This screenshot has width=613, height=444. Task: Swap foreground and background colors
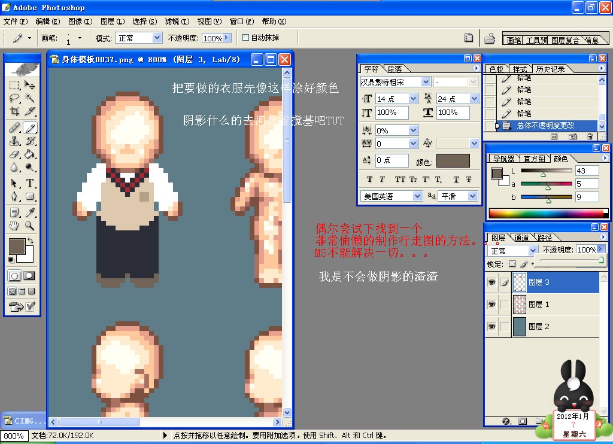[31, 241]
